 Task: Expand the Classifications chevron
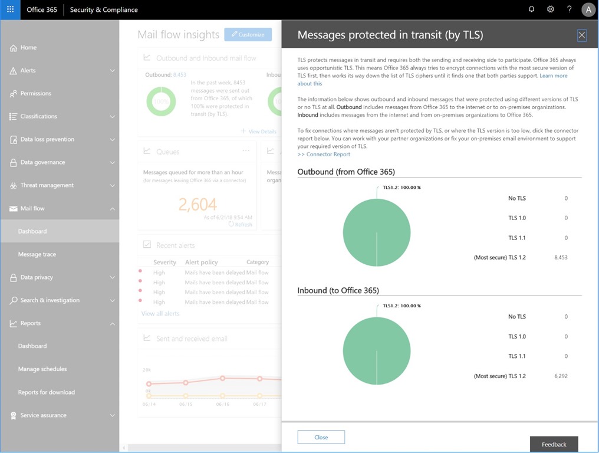(112, 117)
